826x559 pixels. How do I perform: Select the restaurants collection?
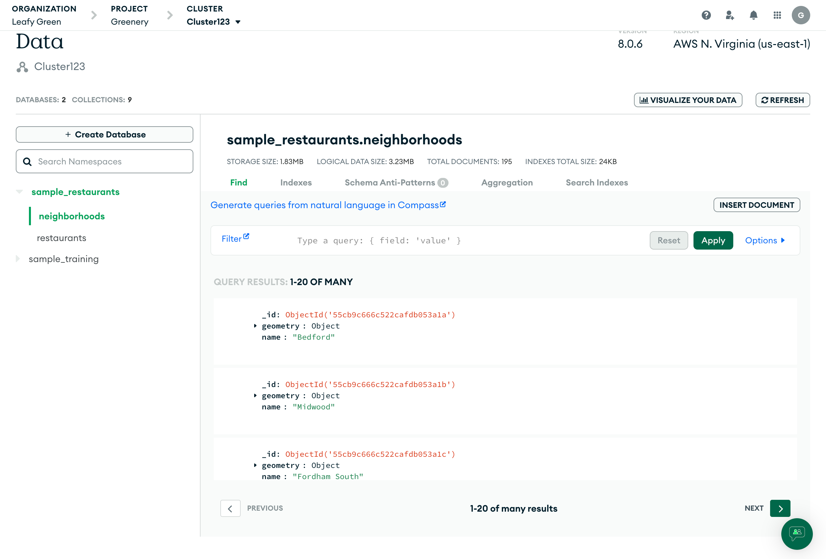[x=61, y=238]
